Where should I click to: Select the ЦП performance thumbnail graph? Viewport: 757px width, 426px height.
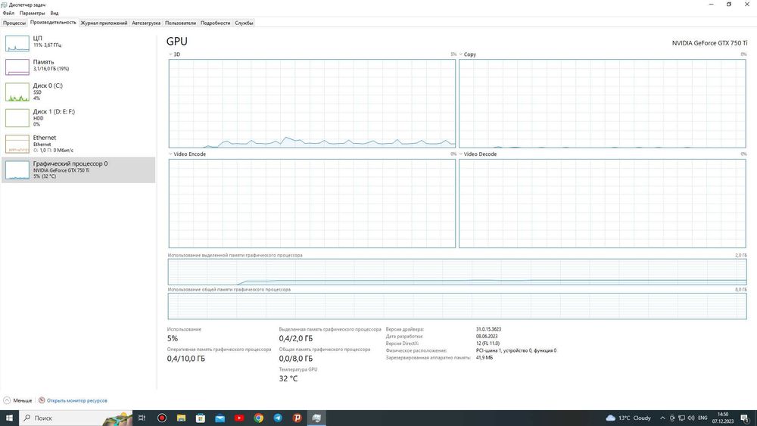(x=17, y=43)
